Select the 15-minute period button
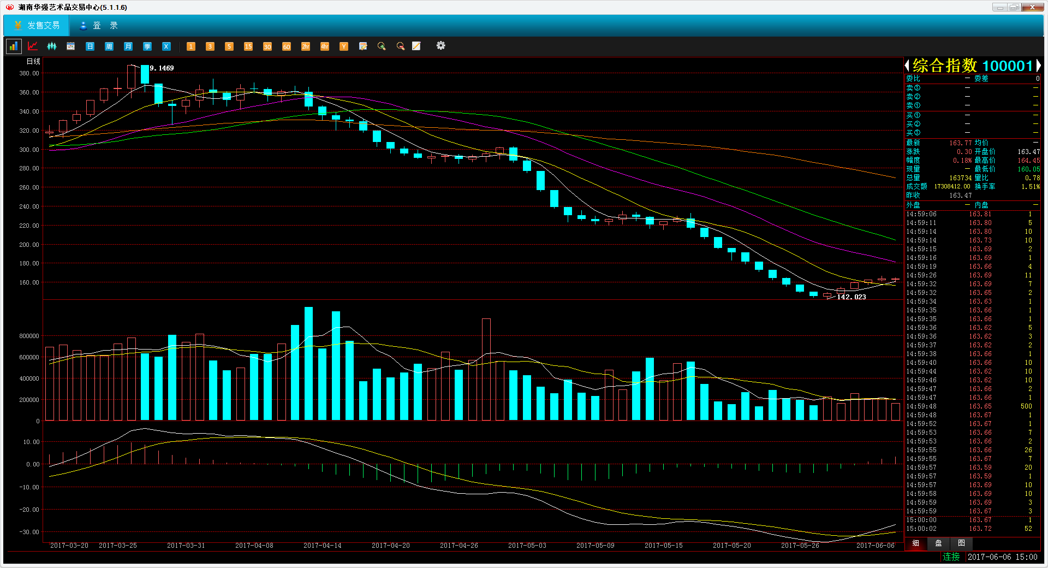The width and height of the screenshot is (1048, 568). coord(248,46)
